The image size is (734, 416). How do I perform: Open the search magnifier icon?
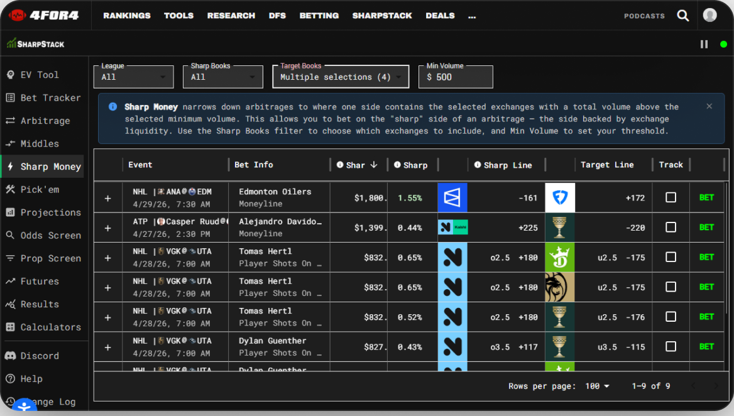(x=683, y=16)
